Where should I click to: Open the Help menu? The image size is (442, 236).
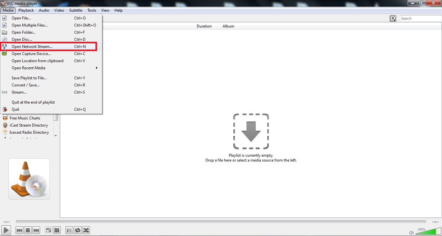click(118, 10)
